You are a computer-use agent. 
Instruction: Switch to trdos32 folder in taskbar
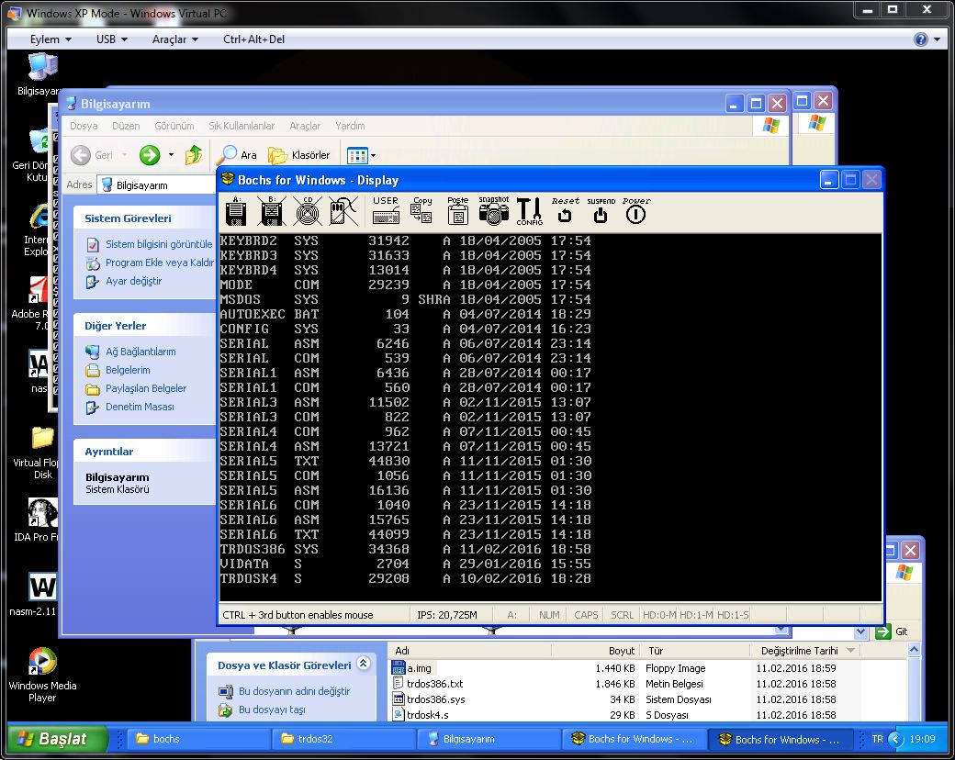[343, 739]
